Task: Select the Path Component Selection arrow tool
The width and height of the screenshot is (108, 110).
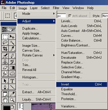Action: click(5, 81)
